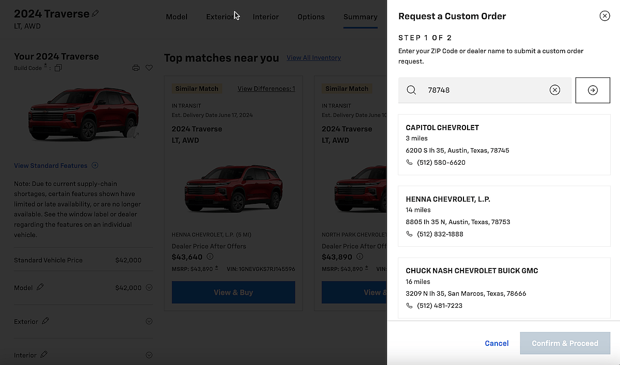Submit the ZIP Code with the arrow button

click(593, 90)
